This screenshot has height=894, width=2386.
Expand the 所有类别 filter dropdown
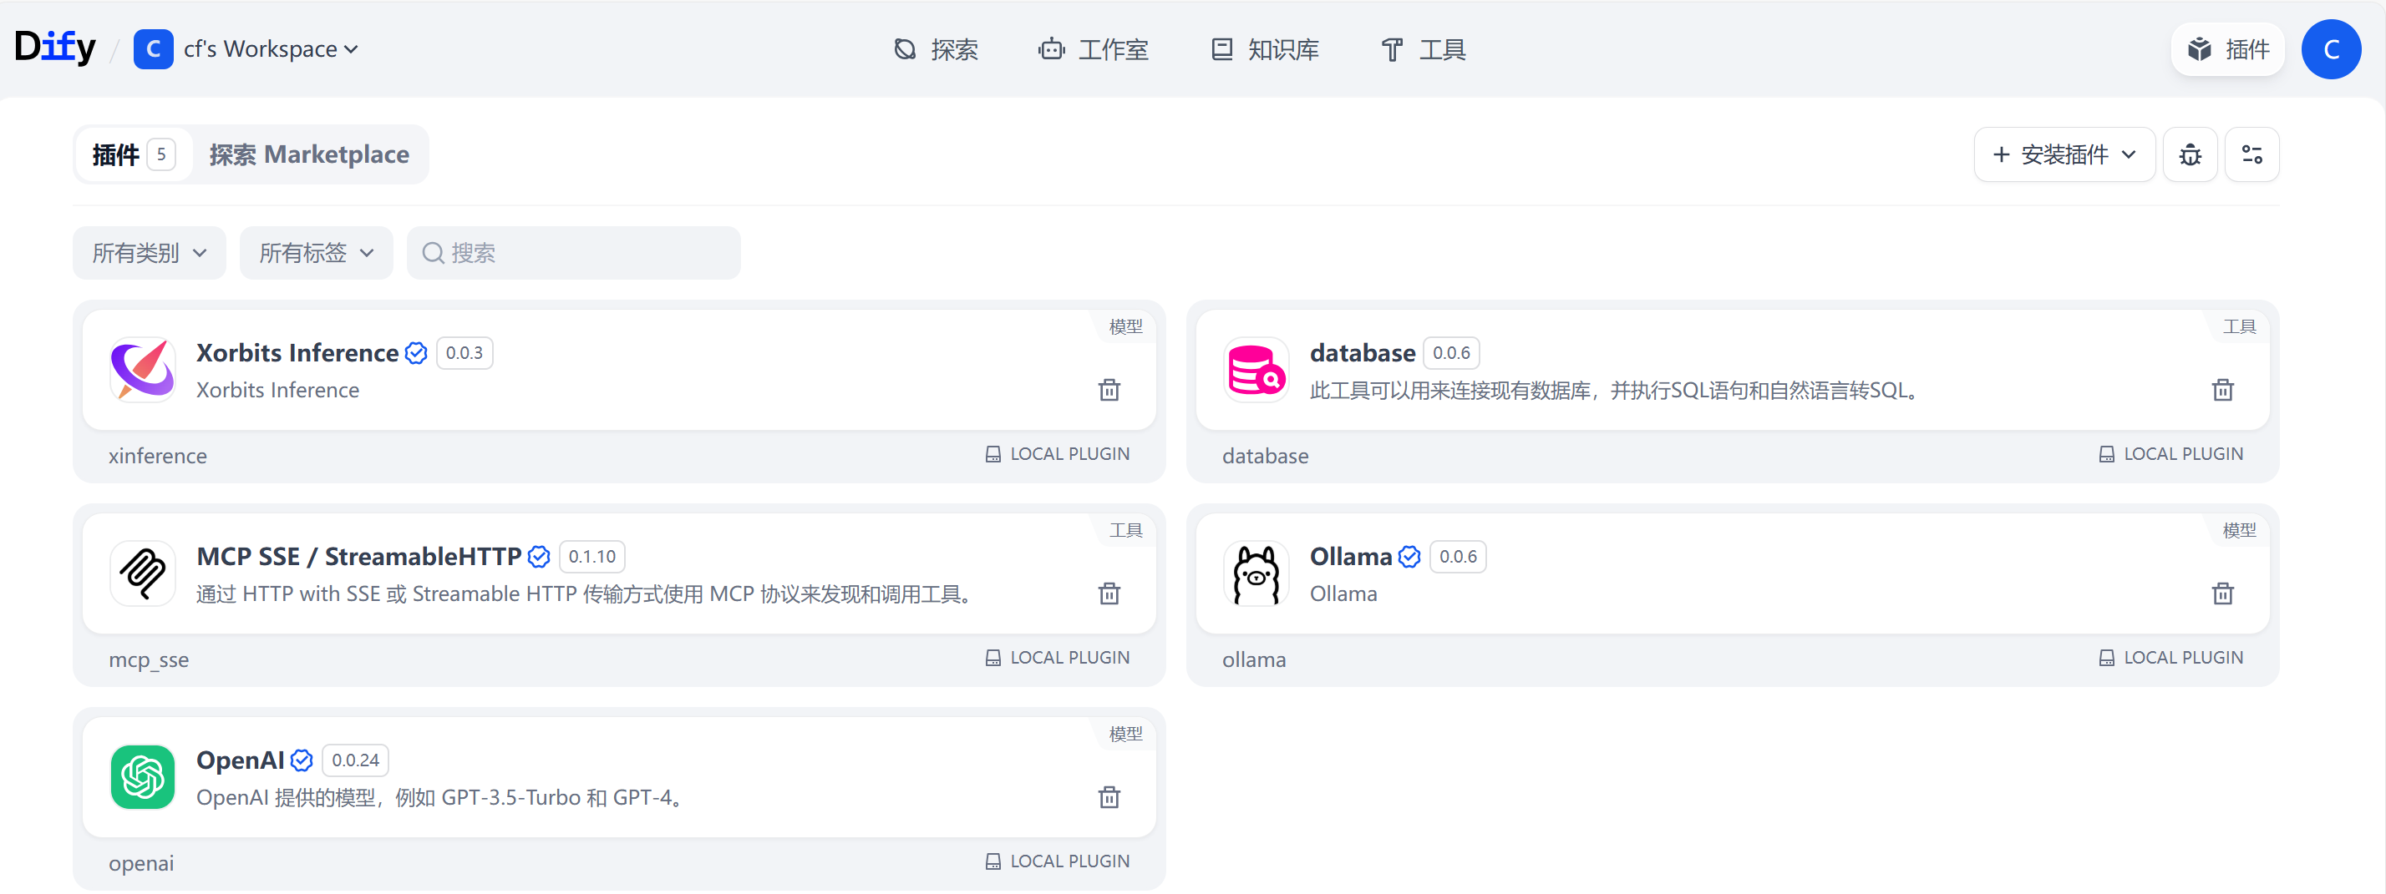pyautogui.click(x=149, y=252)
